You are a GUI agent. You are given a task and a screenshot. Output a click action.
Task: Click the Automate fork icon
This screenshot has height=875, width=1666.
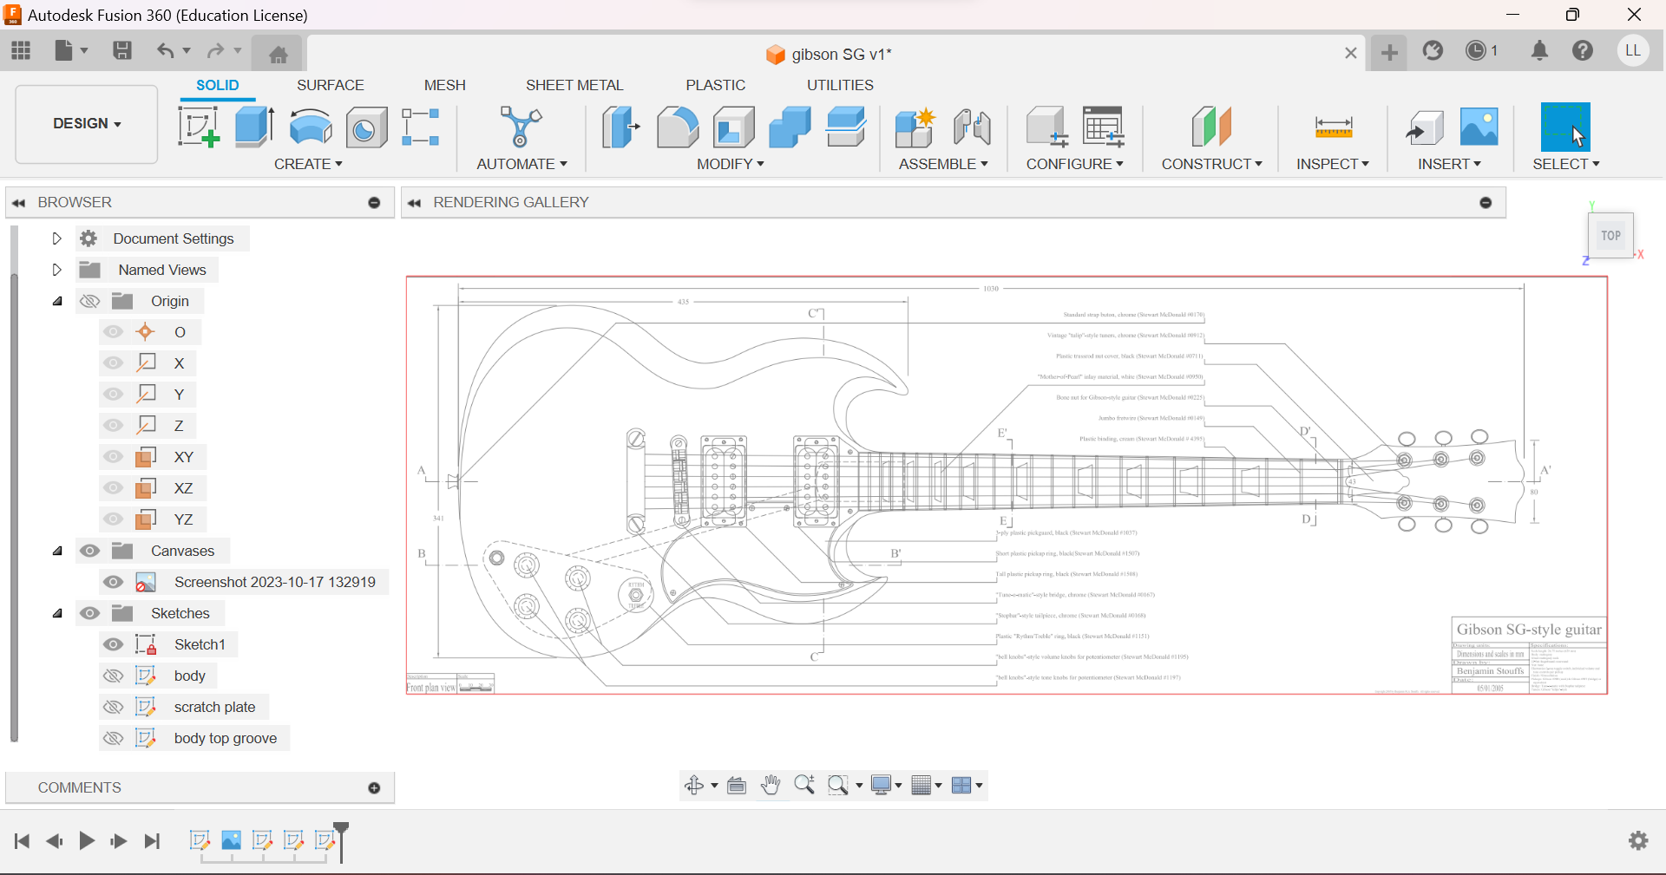pyautogui.click(x=521, y=127)
